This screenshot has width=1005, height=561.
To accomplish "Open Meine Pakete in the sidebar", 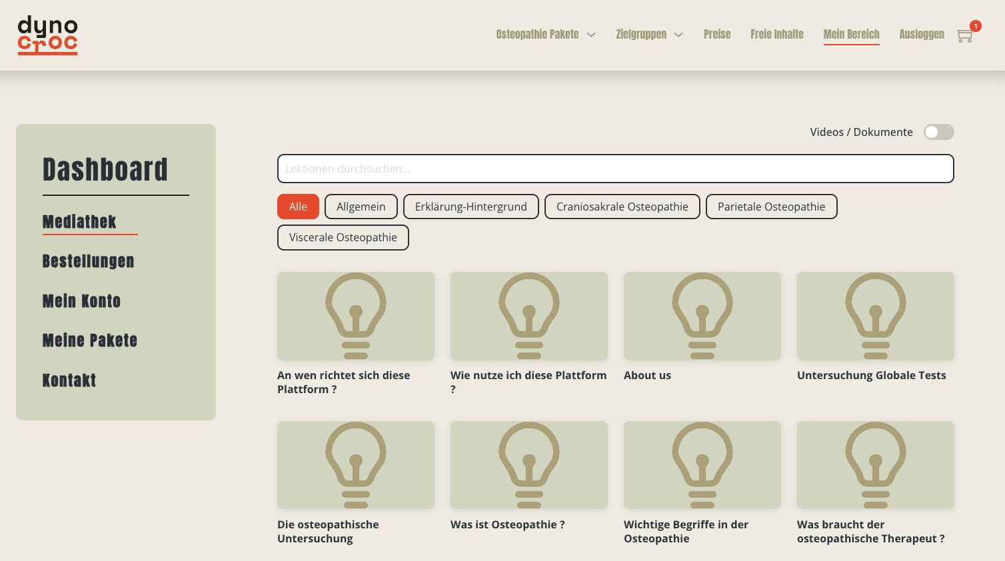I will tap(89, 340).
